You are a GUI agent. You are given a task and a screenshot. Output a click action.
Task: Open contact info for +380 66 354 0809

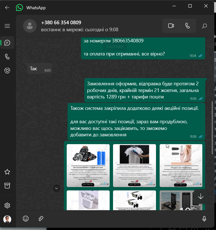tap(61, 23)
